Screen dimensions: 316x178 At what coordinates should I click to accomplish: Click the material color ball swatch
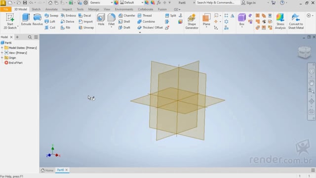coord(117,2)
